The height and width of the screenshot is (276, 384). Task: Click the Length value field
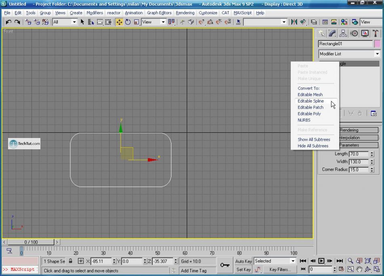pyautogui.click(x=359, y=154)
